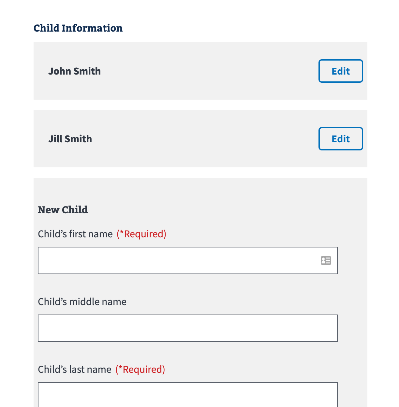Click the border of the last name field

pyautogui.click(x=187, y=383)
